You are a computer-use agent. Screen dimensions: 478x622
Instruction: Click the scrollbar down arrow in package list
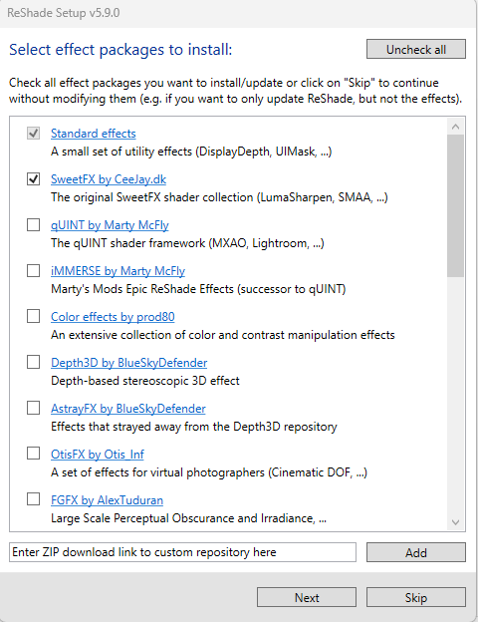point(455,522)
